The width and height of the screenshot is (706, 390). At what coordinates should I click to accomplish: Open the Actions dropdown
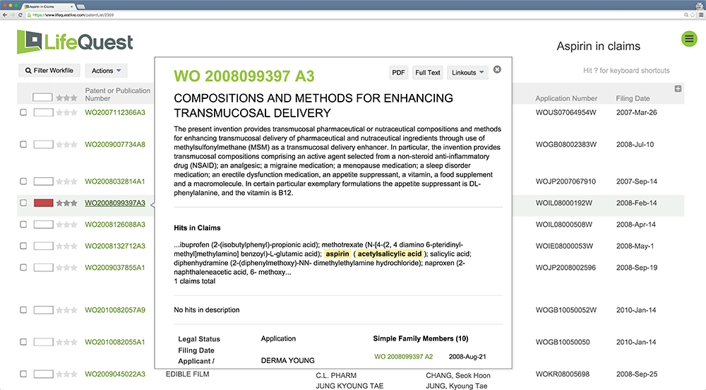pos(107,71)
